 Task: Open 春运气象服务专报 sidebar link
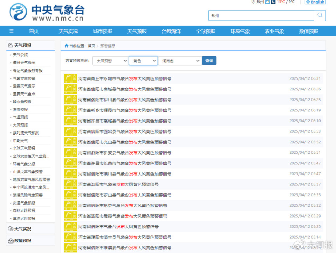(28, 70)
